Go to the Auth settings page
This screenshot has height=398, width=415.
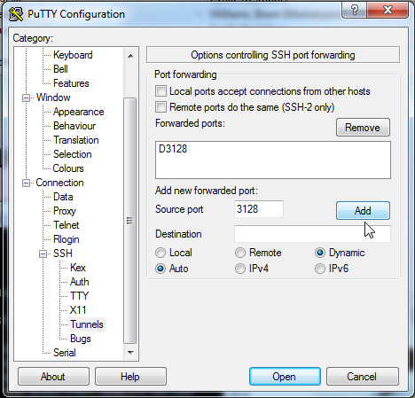(79, 282)
